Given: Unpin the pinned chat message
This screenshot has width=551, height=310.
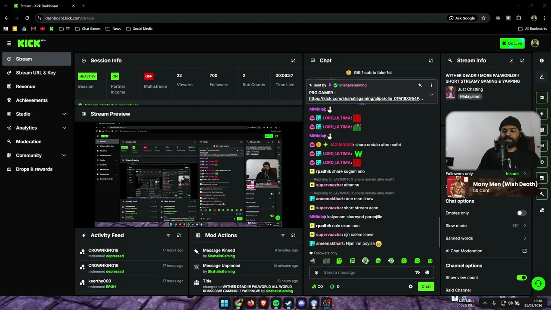Looking at the screenshot, I should tap(420, 85).
